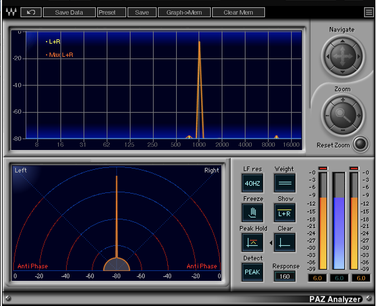Click the yellow L+R legend label
Viewport: 376px width, 306px height.
tap(55, 42)
